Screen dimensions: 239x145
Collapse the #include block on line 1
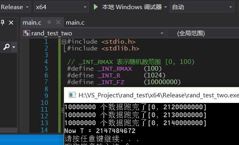tap(64, 42)
